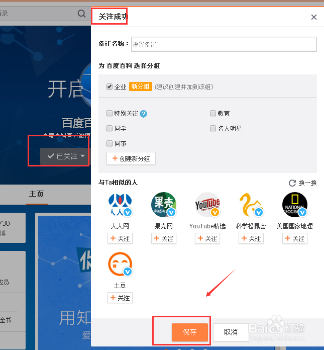Click the help icon beside 特别关注

[x=143, y=114]
